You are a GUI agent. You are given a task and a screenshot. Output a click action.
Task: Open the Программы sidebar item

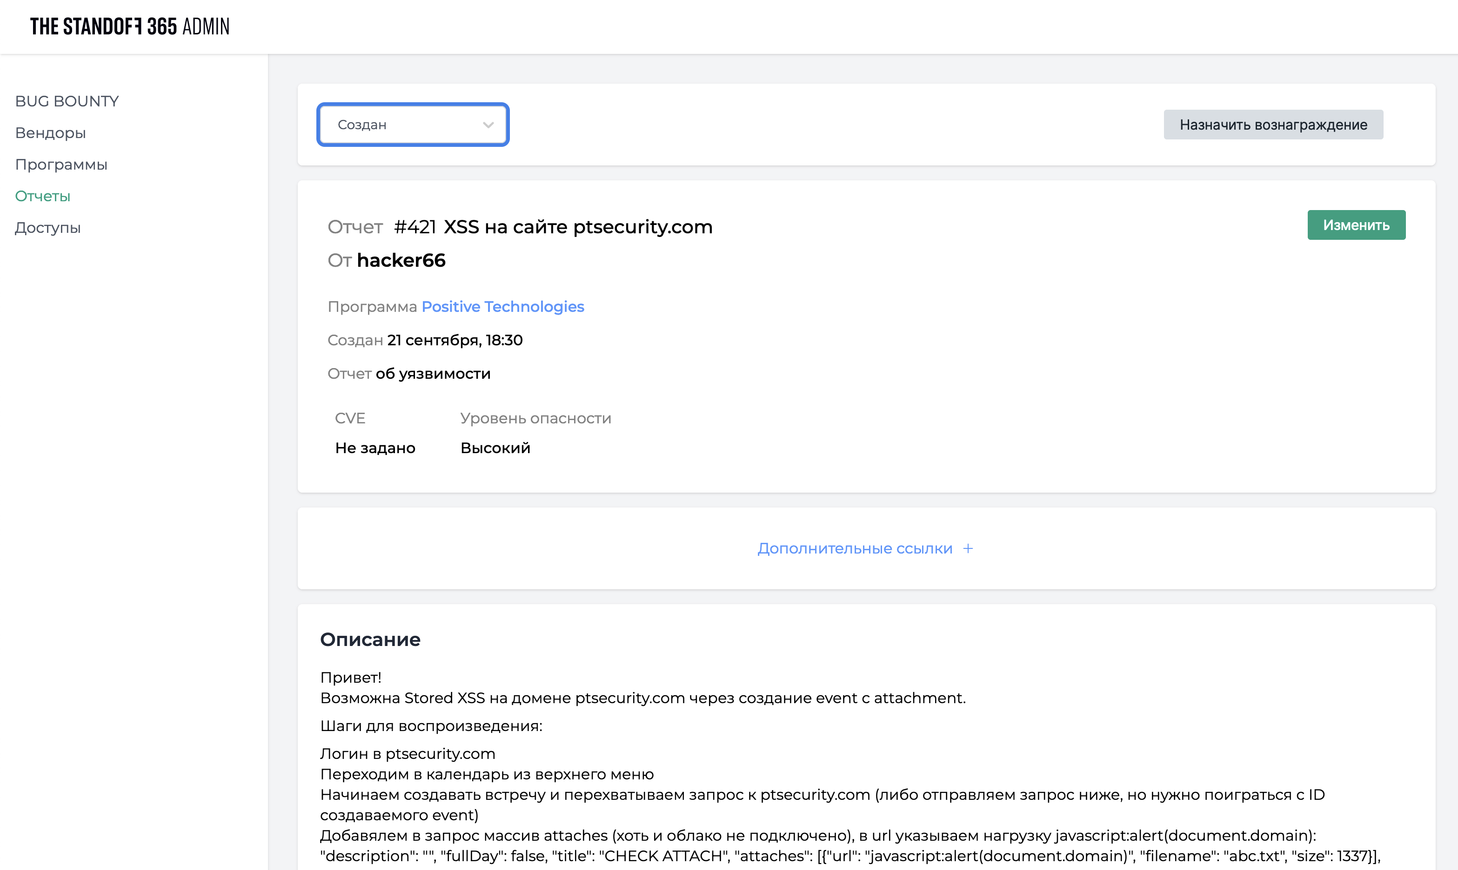(x=61, y=165)
